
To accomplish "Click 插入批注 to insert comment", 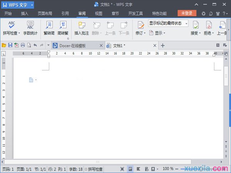I will point(82,28).
